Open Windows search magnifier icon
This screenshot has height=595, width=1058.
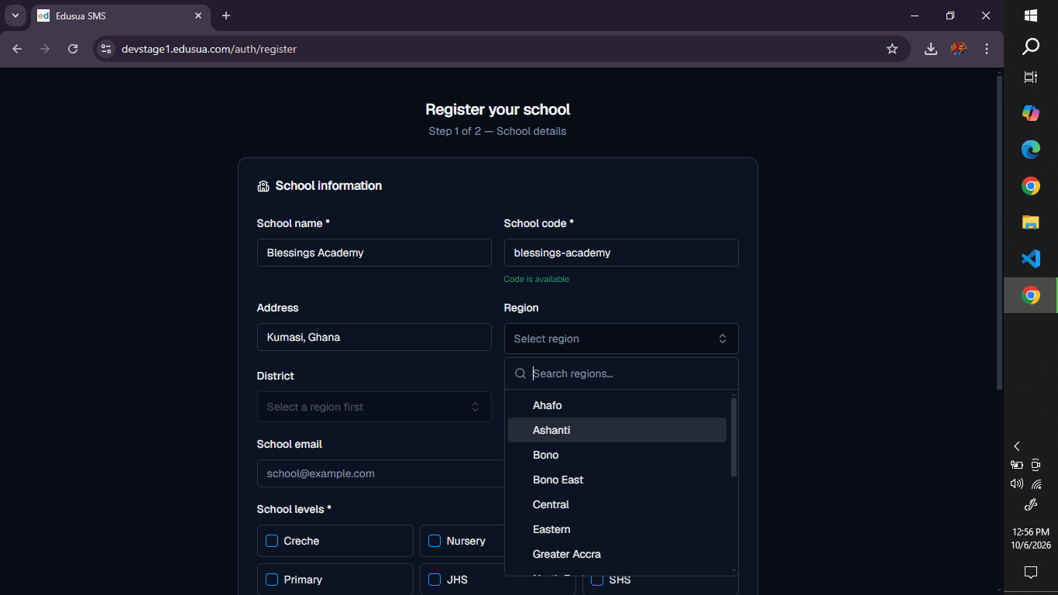(x=1031, y=47)
